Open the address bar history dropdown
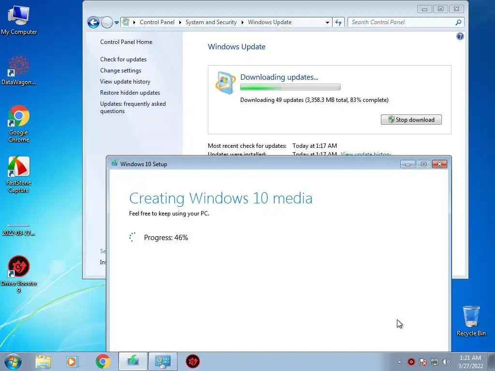 click(327, 22)
